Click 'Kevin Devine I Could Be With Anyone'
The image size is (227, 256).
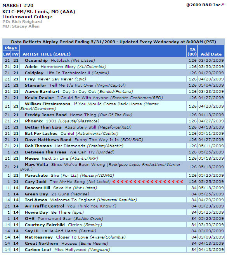[x=94, y=98]
